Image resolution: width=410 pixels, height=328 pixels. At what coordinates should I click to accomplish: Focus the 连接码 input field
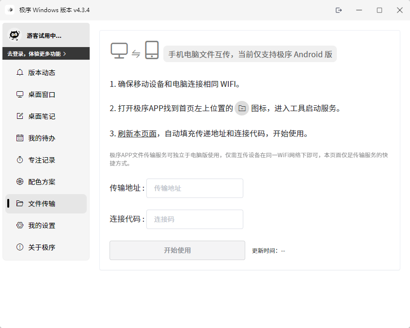point(195,219)
